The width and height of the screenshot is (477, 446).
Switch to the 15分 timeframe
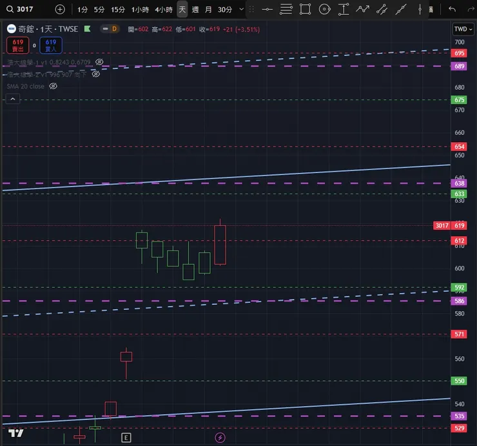[118, 10]
